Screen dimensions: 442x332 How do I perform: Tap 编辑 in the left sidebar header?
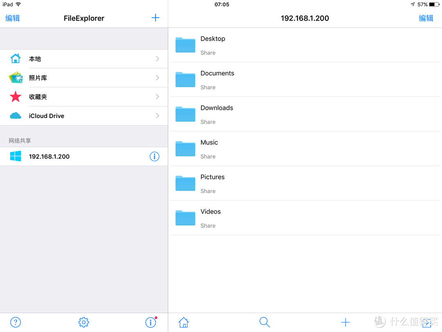tap(12, 18)
